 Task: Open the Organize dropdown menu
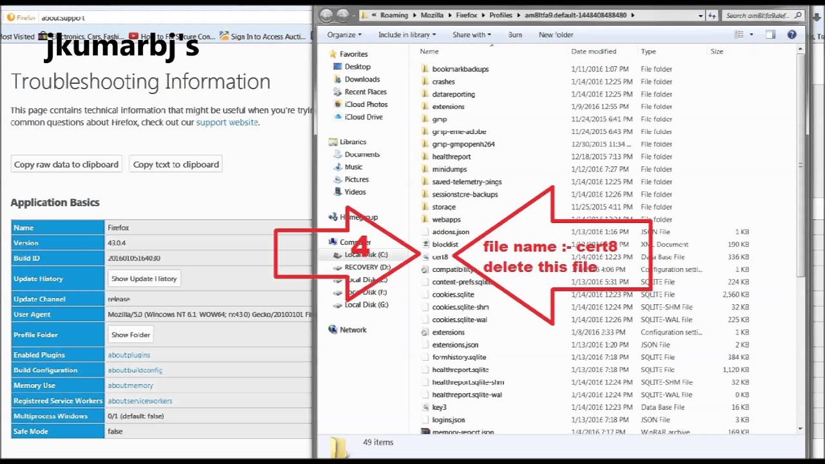tap(344, 35)
